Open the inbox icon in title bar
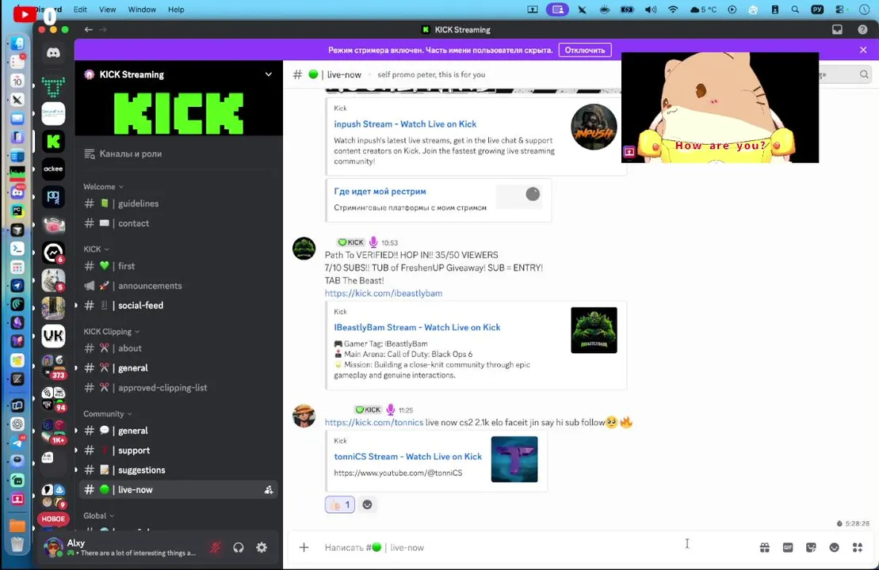 pyautogui.click(x=837, y=29)
